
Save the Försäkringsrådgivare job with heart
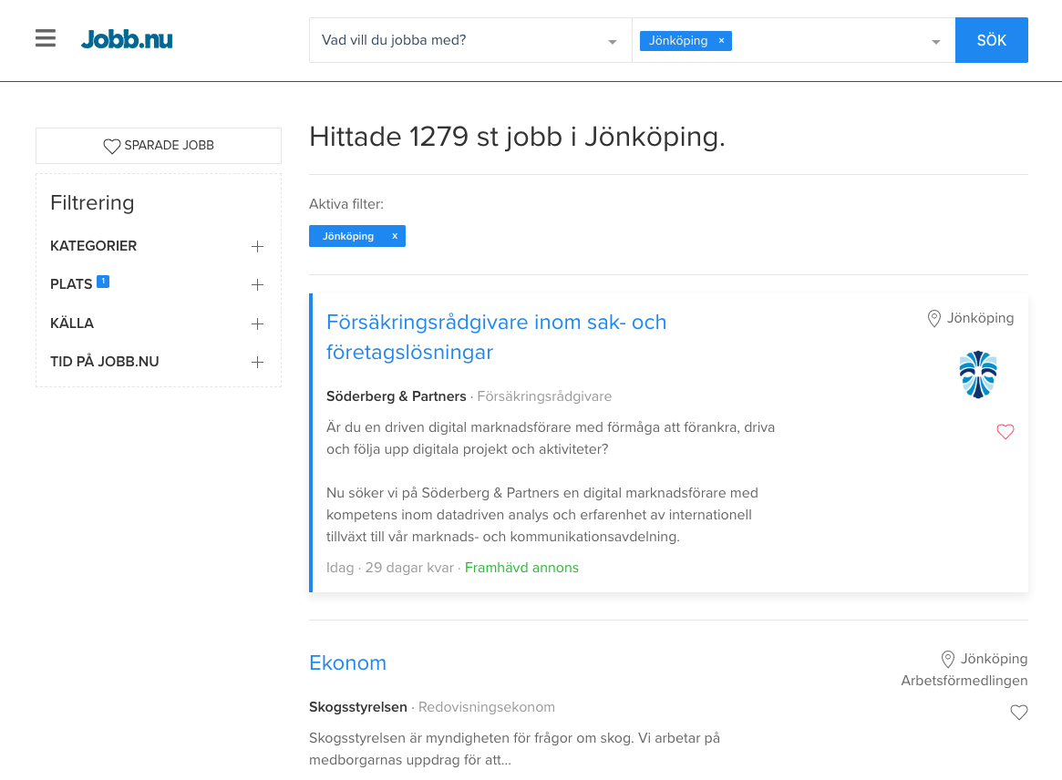pyautogui.click(x=1005, y=431)
